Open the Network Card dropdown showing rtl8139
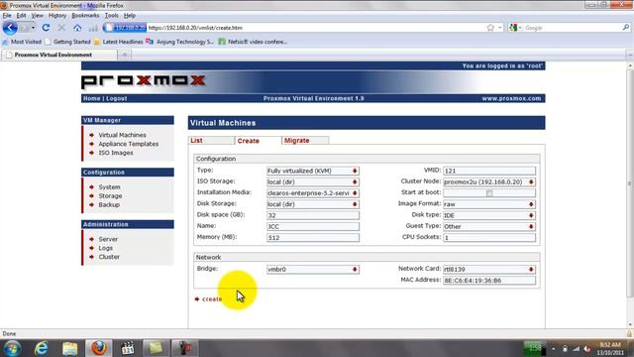 (489, 269)
